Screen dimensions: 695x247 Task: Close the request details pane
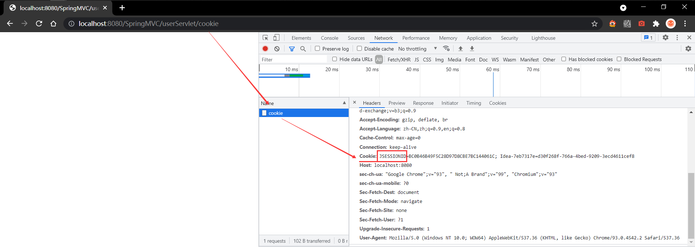[x=354, y=103]
